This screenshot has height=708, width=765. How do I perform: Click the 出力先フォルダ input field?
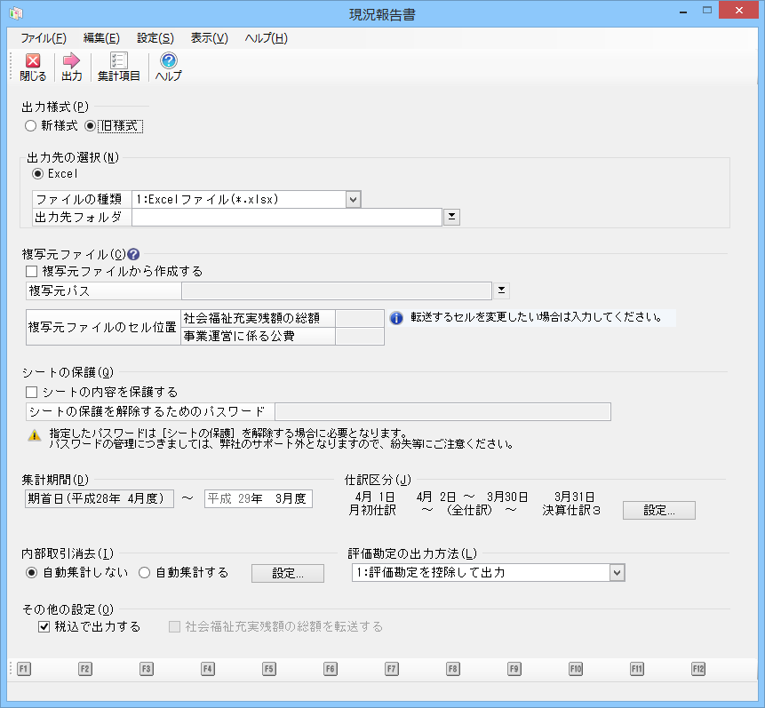click(x=286, y=217)
